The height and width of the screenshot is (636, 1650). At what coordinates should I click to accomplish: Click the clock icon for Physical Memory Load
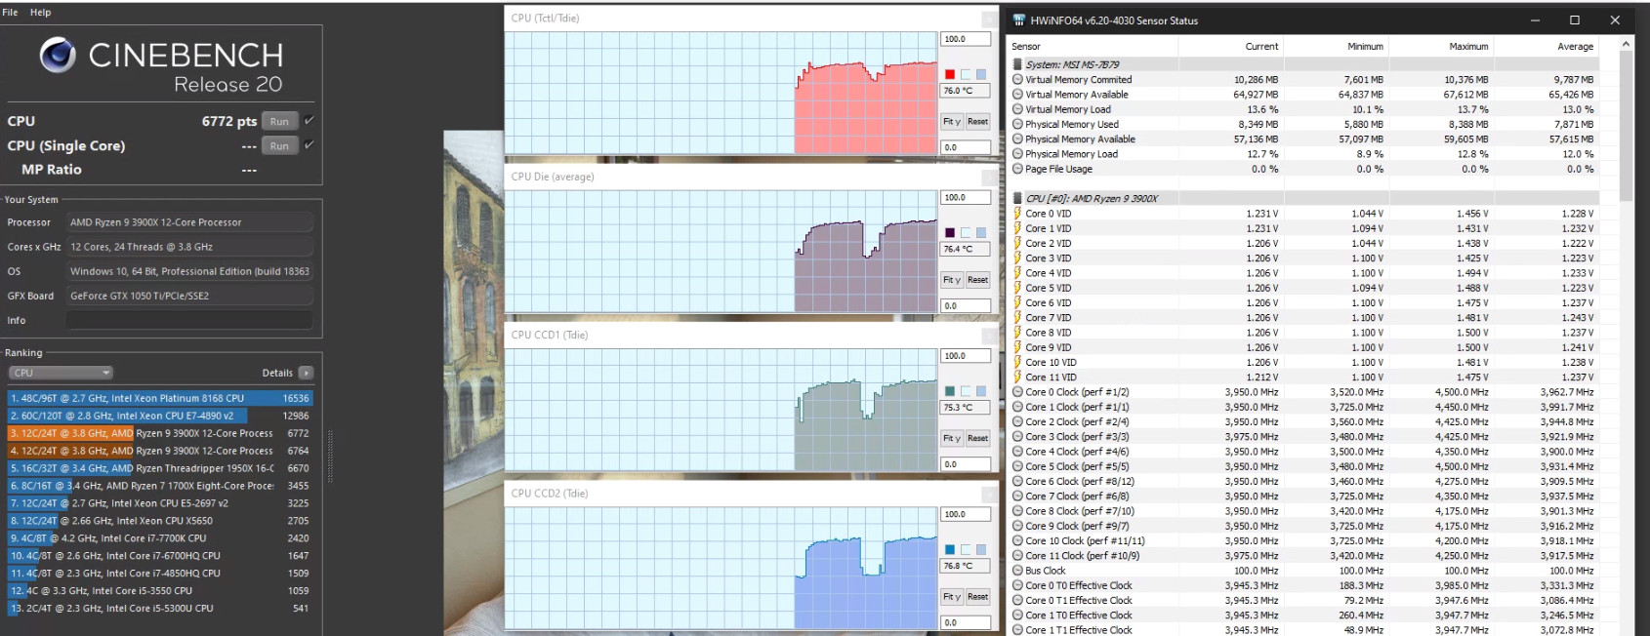(x=1017, y=154)
